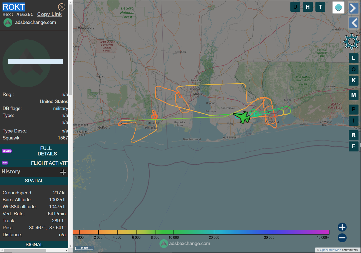Toggle the T map button
The image size is (361, 253).
[x=320, y=7]
